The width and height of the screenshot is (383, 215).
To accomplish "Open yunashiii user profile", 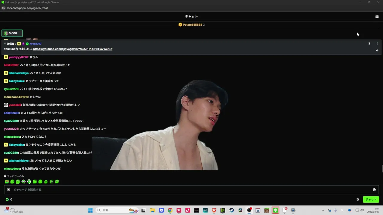I will click(x=15, y=105).
